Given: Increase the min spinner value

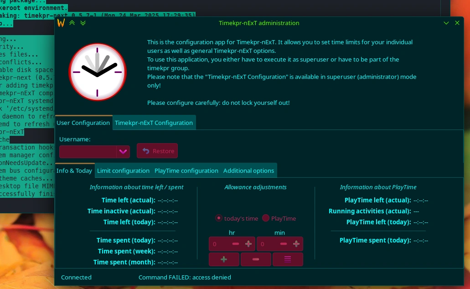Looking at the screenshot, I should [x=296, y=244].
